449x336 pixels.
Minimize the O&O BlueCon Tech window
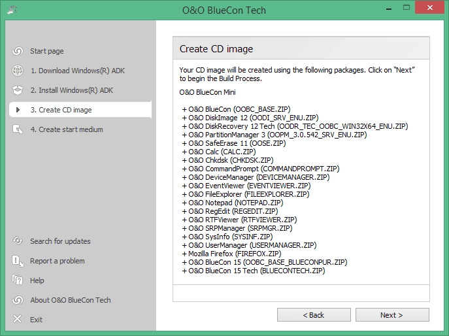pos(389,9)
